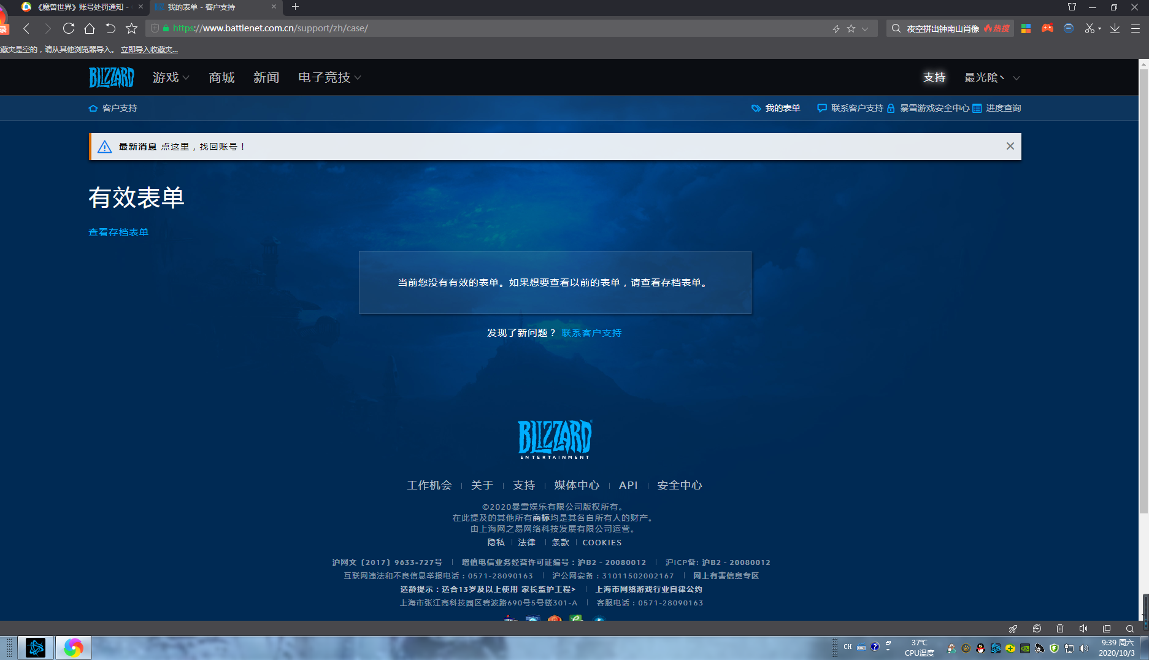Expand the 电子竞技 esports dropdown
1149x660 pixels.
click(x=330, y=77)
